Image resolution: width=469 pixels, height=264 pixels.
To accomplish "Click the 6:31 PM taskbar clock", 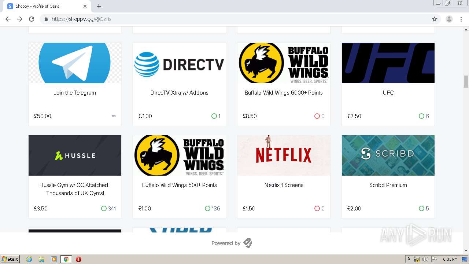I will click(x=450, y=259).
